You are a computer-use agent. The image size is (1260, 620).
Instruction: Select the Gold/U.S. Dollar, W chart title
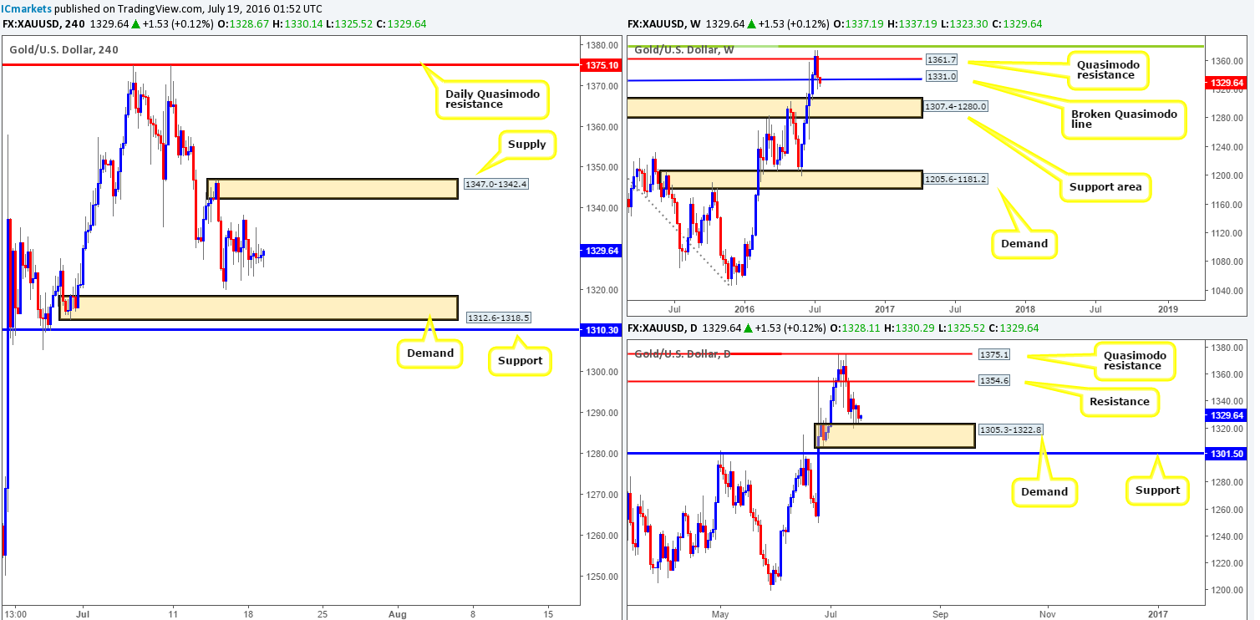point(684,49)
